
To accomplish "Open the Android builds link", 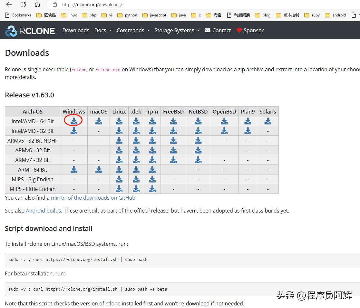I will [x=43, y=211].
